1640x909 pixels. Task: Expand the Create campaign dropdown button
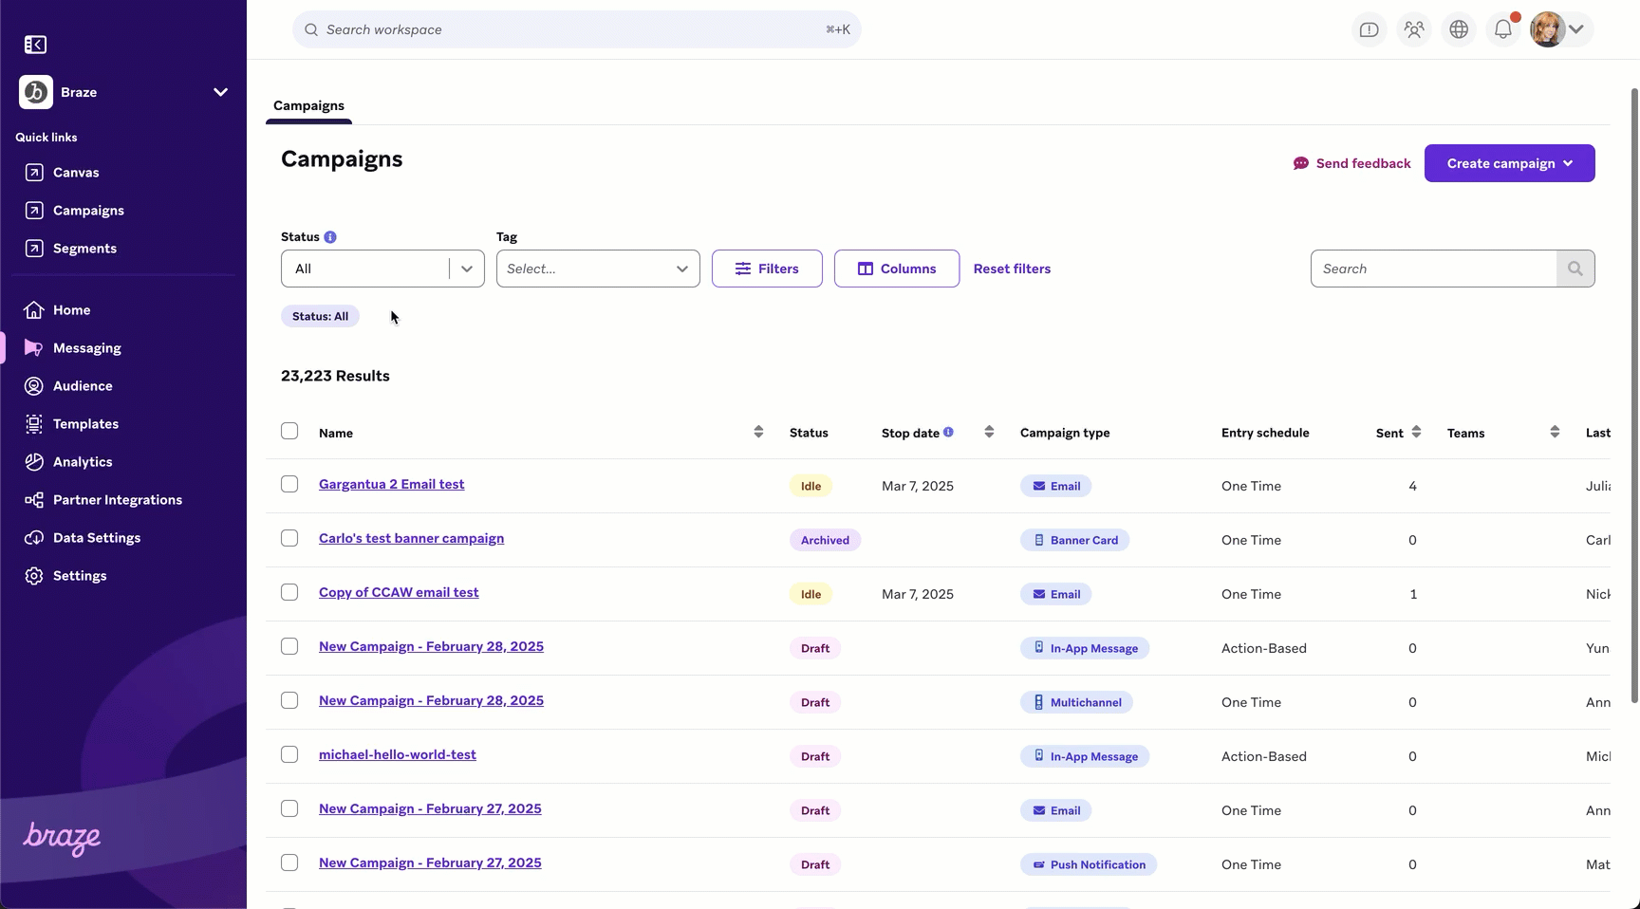click(x=1509, y=163)
